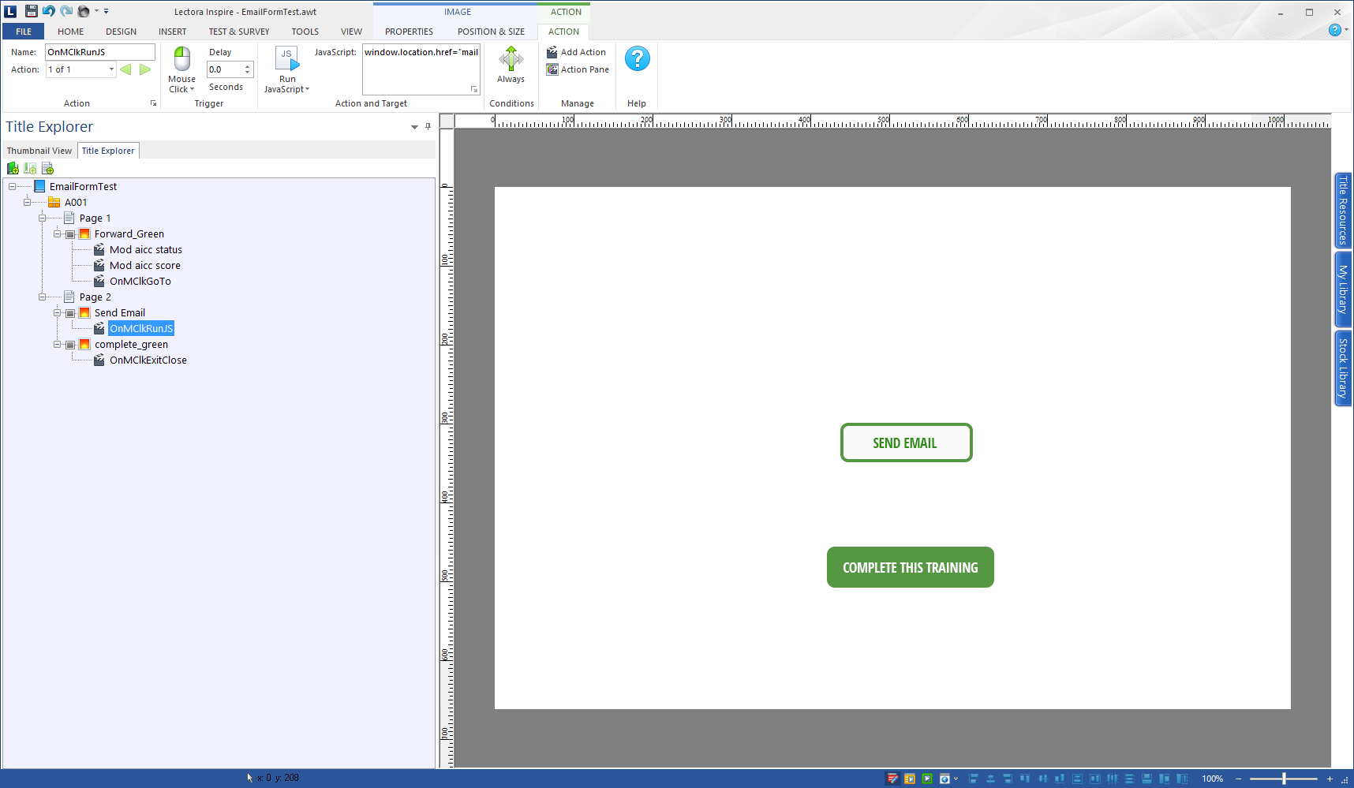Collapse the complete_green node
This screenshot has height=788, width=1354.
[57, 345]
